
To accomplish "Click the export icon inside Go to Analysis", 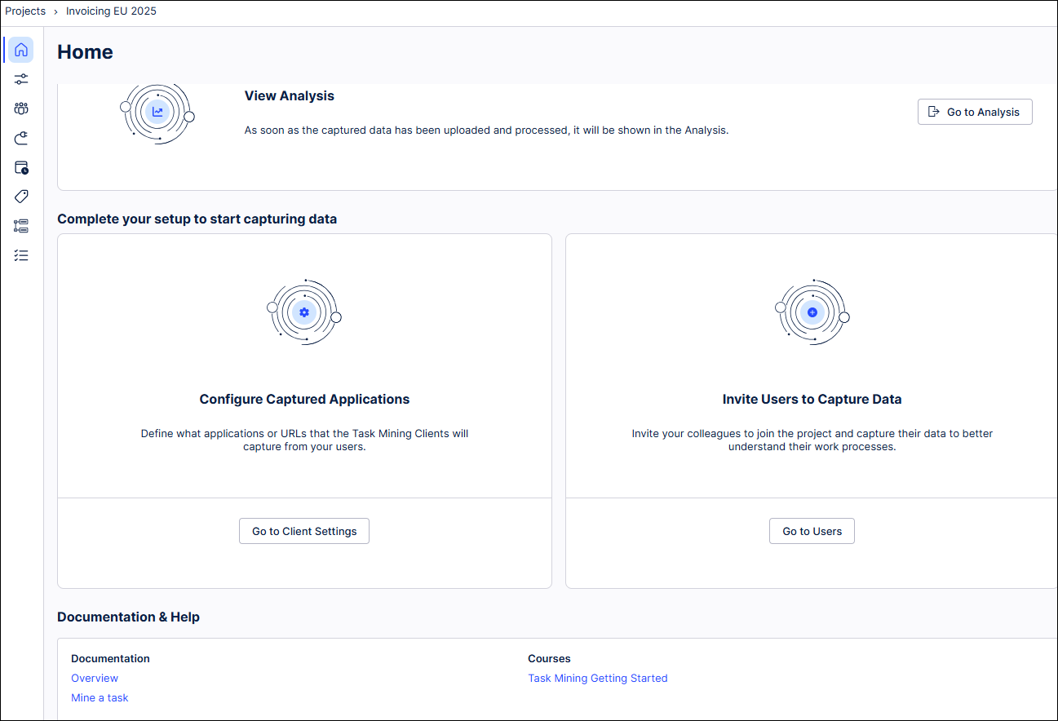I will point(935,112).
